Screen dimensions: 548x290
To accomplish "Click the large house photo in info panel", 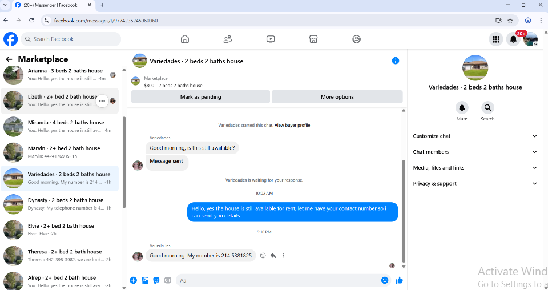I will (x=475, y=68).
